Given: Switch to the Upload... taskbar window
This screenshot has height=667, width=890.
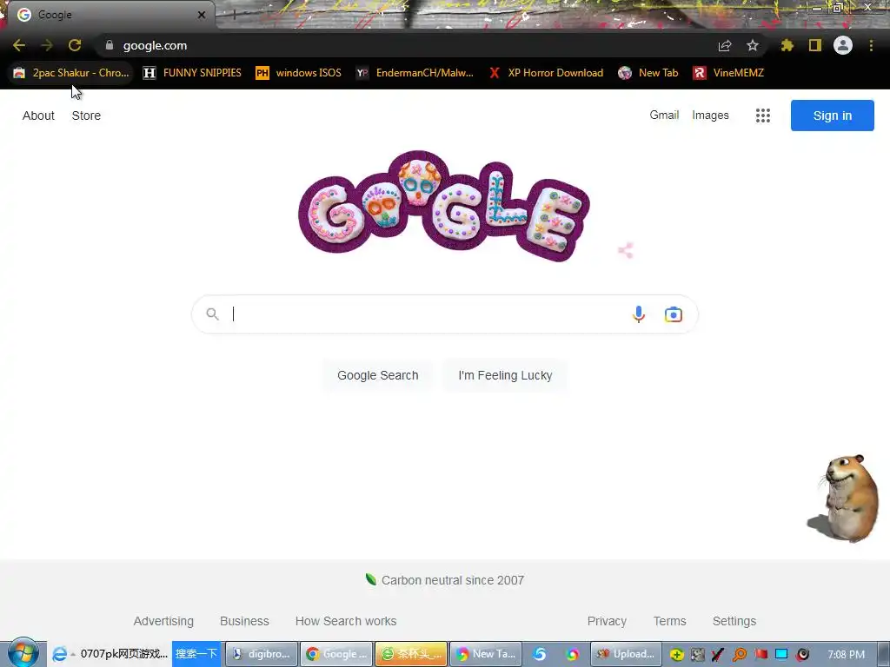Looking at the screenshot, I should click(627, 654).
